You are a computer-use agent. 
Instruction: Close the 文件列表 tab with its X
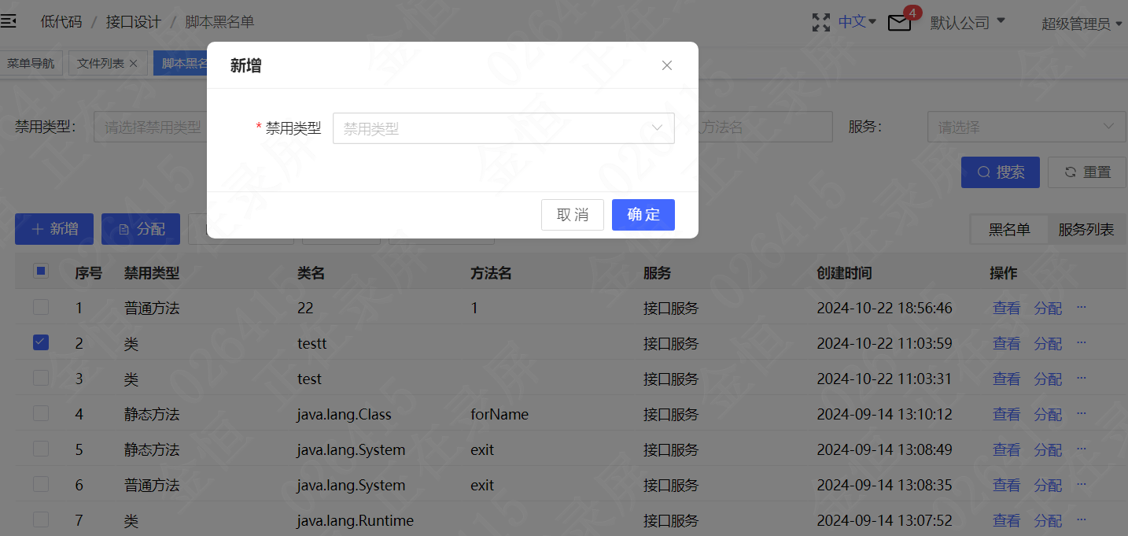click(x=133, y=64)
